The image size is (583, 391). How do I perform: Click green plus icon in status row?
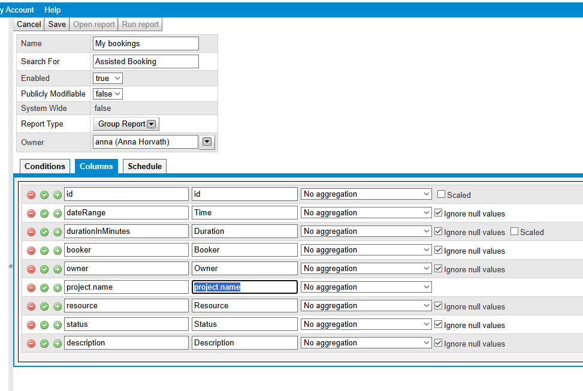click(x=58, y=325)
